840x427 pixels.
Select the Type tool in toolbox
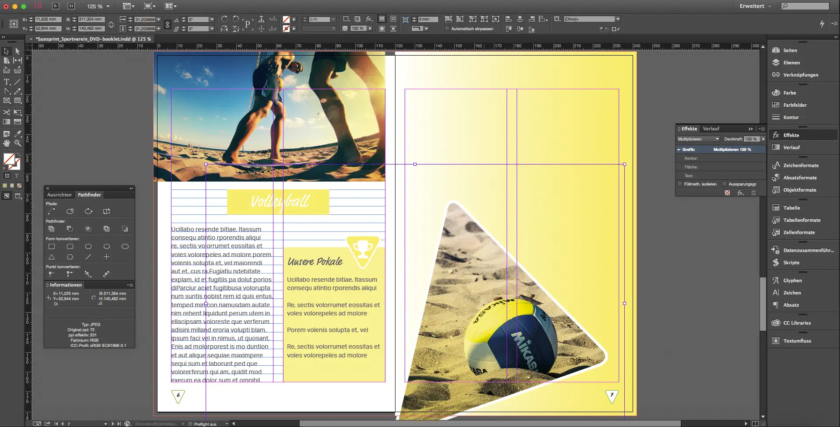point(7,82)
